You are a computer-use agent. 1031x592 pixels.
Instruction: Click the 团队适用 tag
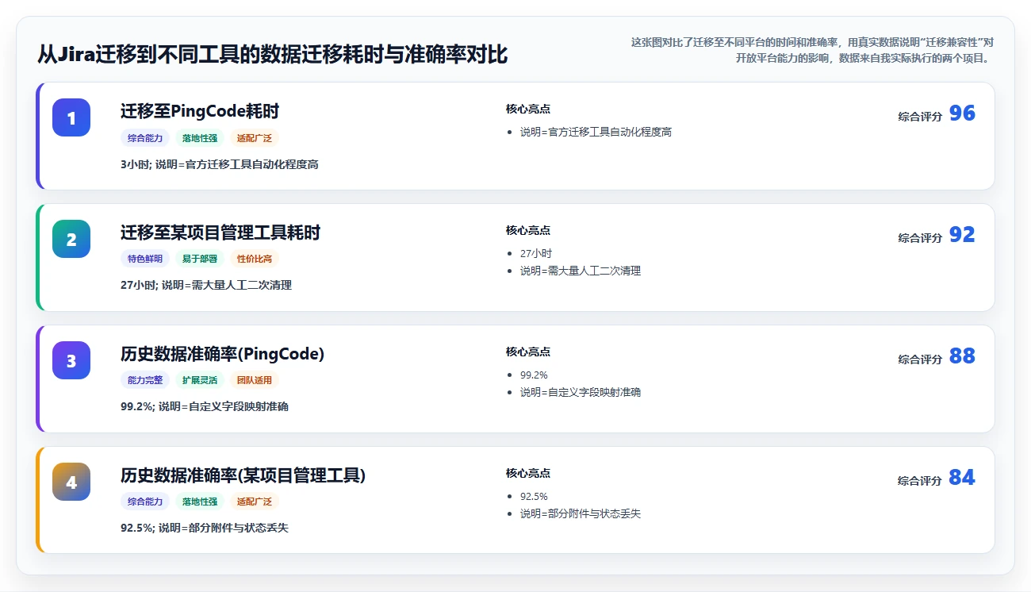(255, 380)
